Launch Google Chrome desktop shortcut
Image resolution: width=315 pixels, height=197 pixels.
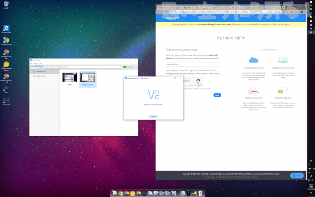tap(6, 41)
